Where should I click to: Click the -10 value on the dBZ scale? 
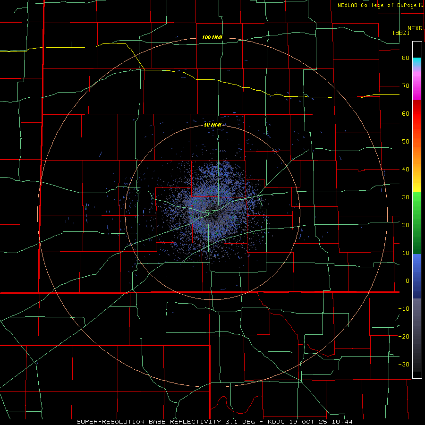tap(404, 309)
